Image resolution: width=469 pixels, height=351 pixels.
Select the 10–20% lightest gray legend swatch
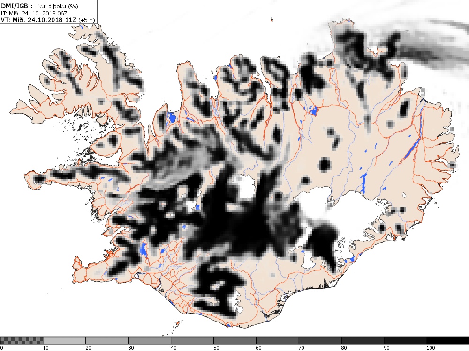point(64,341)
